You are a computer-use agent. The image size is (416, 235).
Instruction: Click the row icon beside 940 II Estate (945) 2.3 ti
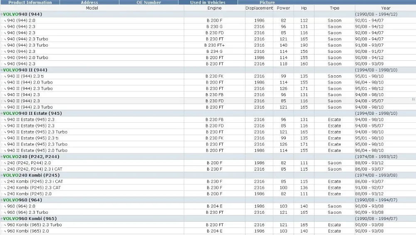coord(5,139)
